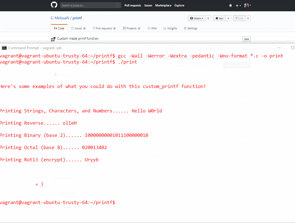Go to the Projects tab
The width and height of the screenshot is (295, 223).
131,28
